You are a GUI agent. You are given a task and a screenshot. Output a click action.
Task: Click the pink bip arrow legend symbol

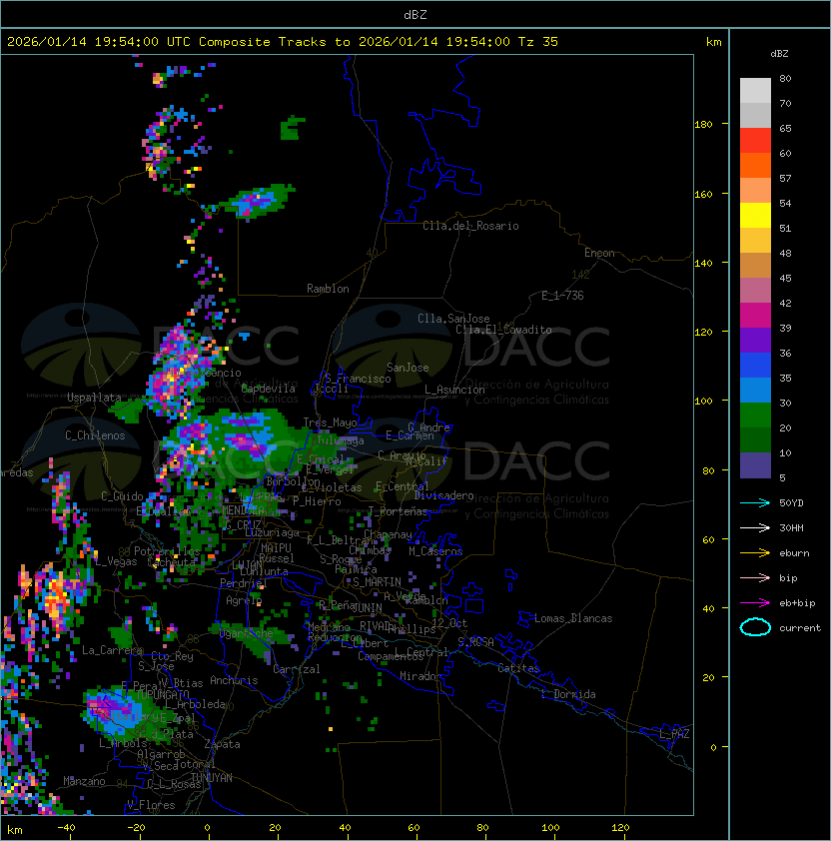(755, 577)
